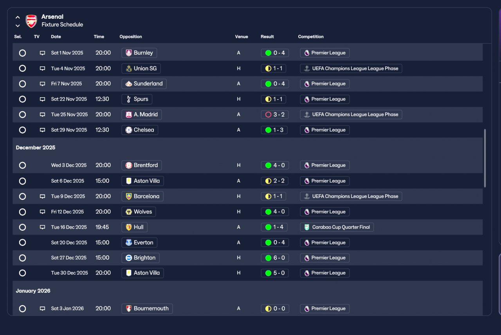Select the Spurs fixture radio button
Viewport: 501px width, 335px height.
coord(22,99)
